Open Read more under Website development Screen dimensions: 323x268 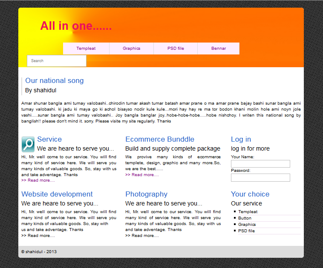[38, 236]
